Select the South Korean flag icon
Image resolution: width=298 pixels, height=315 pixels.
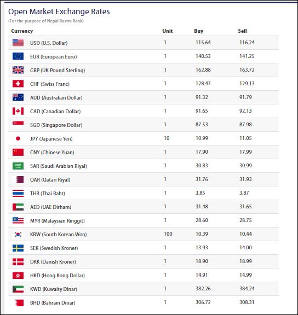pyautogui.click(x=18, y=234)
